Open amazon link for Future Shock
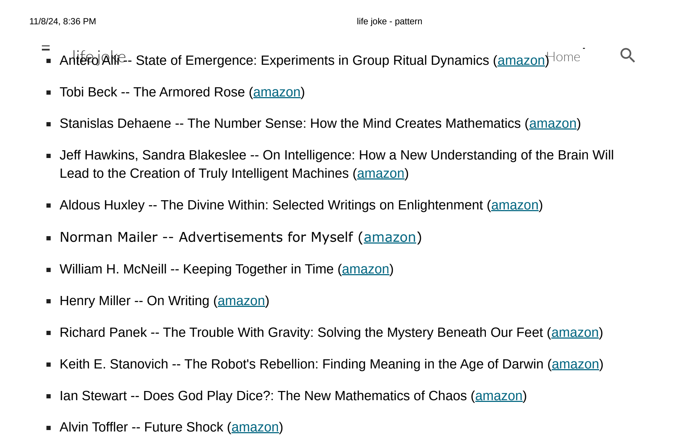679x448 pixels. tap(255, 427)
